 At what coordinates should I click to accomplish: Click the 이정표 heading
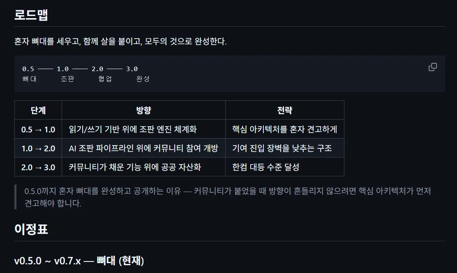[31, 230]
